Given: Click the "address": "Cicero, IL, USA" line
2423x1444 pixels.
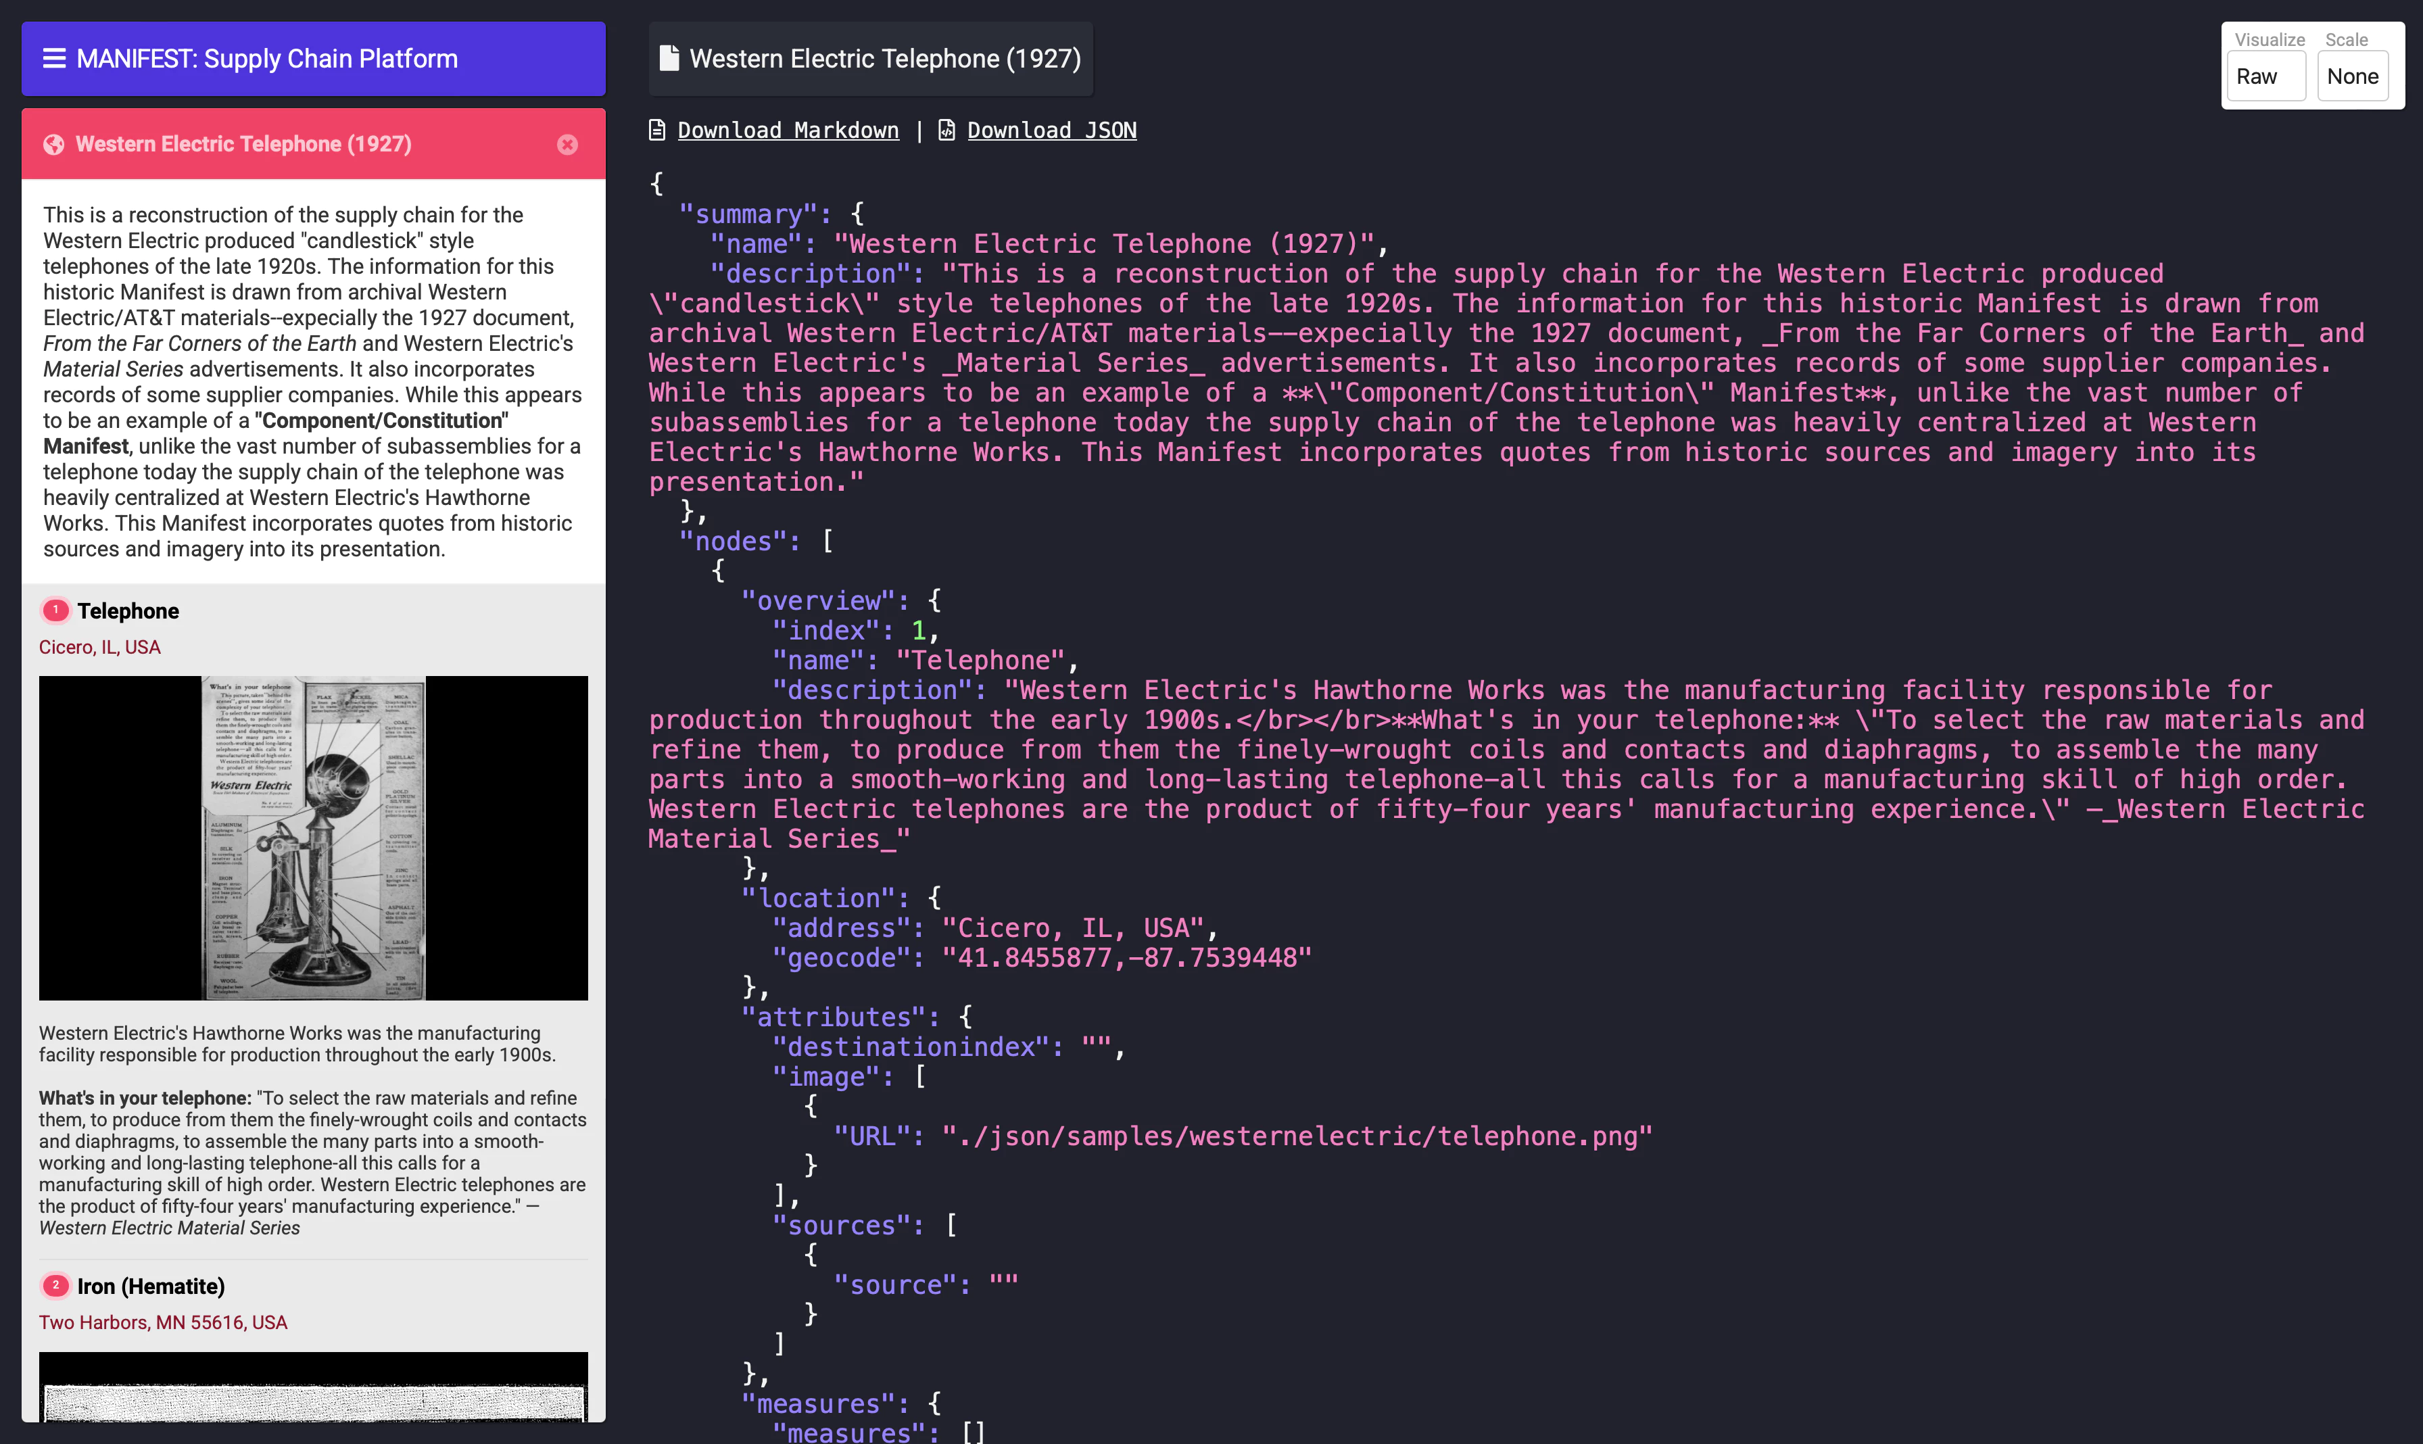Looking at the screenshot, I should 995,928.
